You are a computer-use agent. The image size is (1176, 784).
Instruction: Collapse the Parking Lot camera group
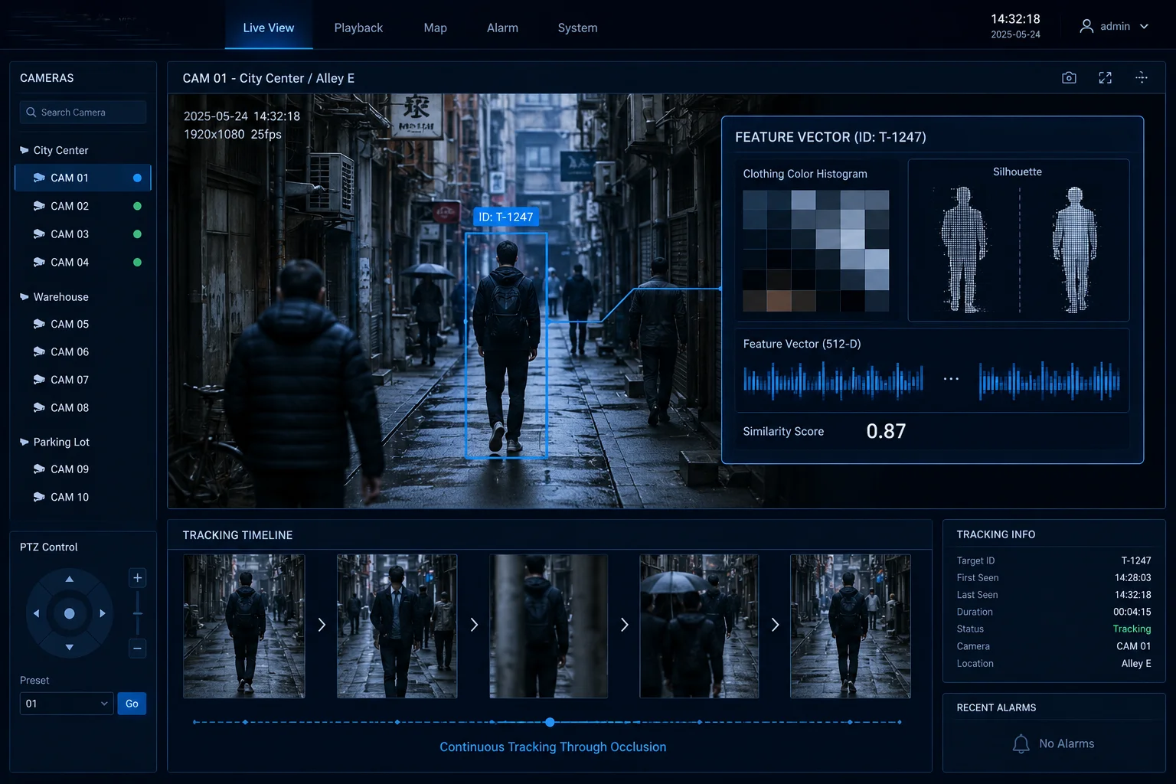coord(24,442)
